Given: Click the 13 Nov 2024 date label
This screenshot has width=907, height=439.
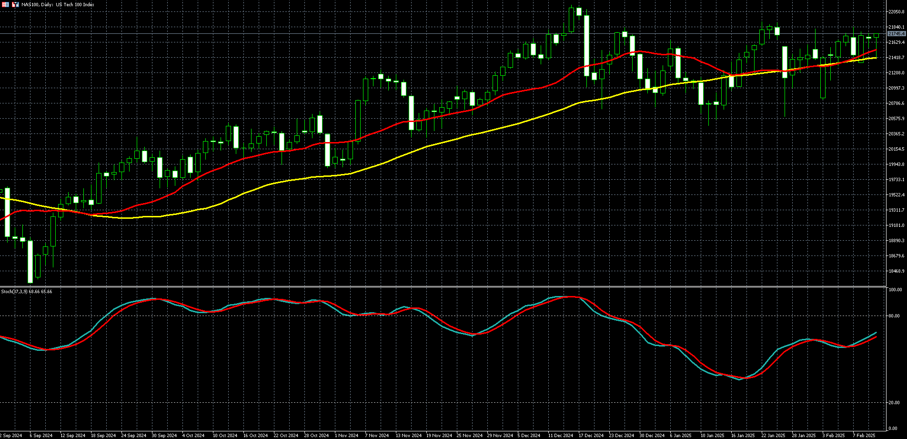Looking at the screenshot, I should pyautogui.click(x=409, y=436).
